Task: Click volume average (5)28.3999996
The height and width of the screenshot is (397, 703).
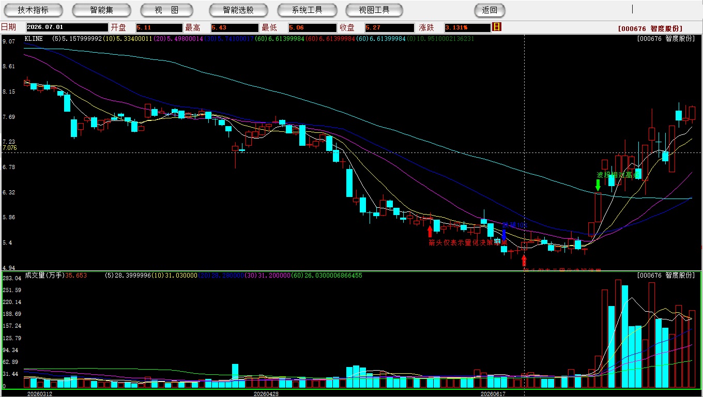Action: point(128,276)
